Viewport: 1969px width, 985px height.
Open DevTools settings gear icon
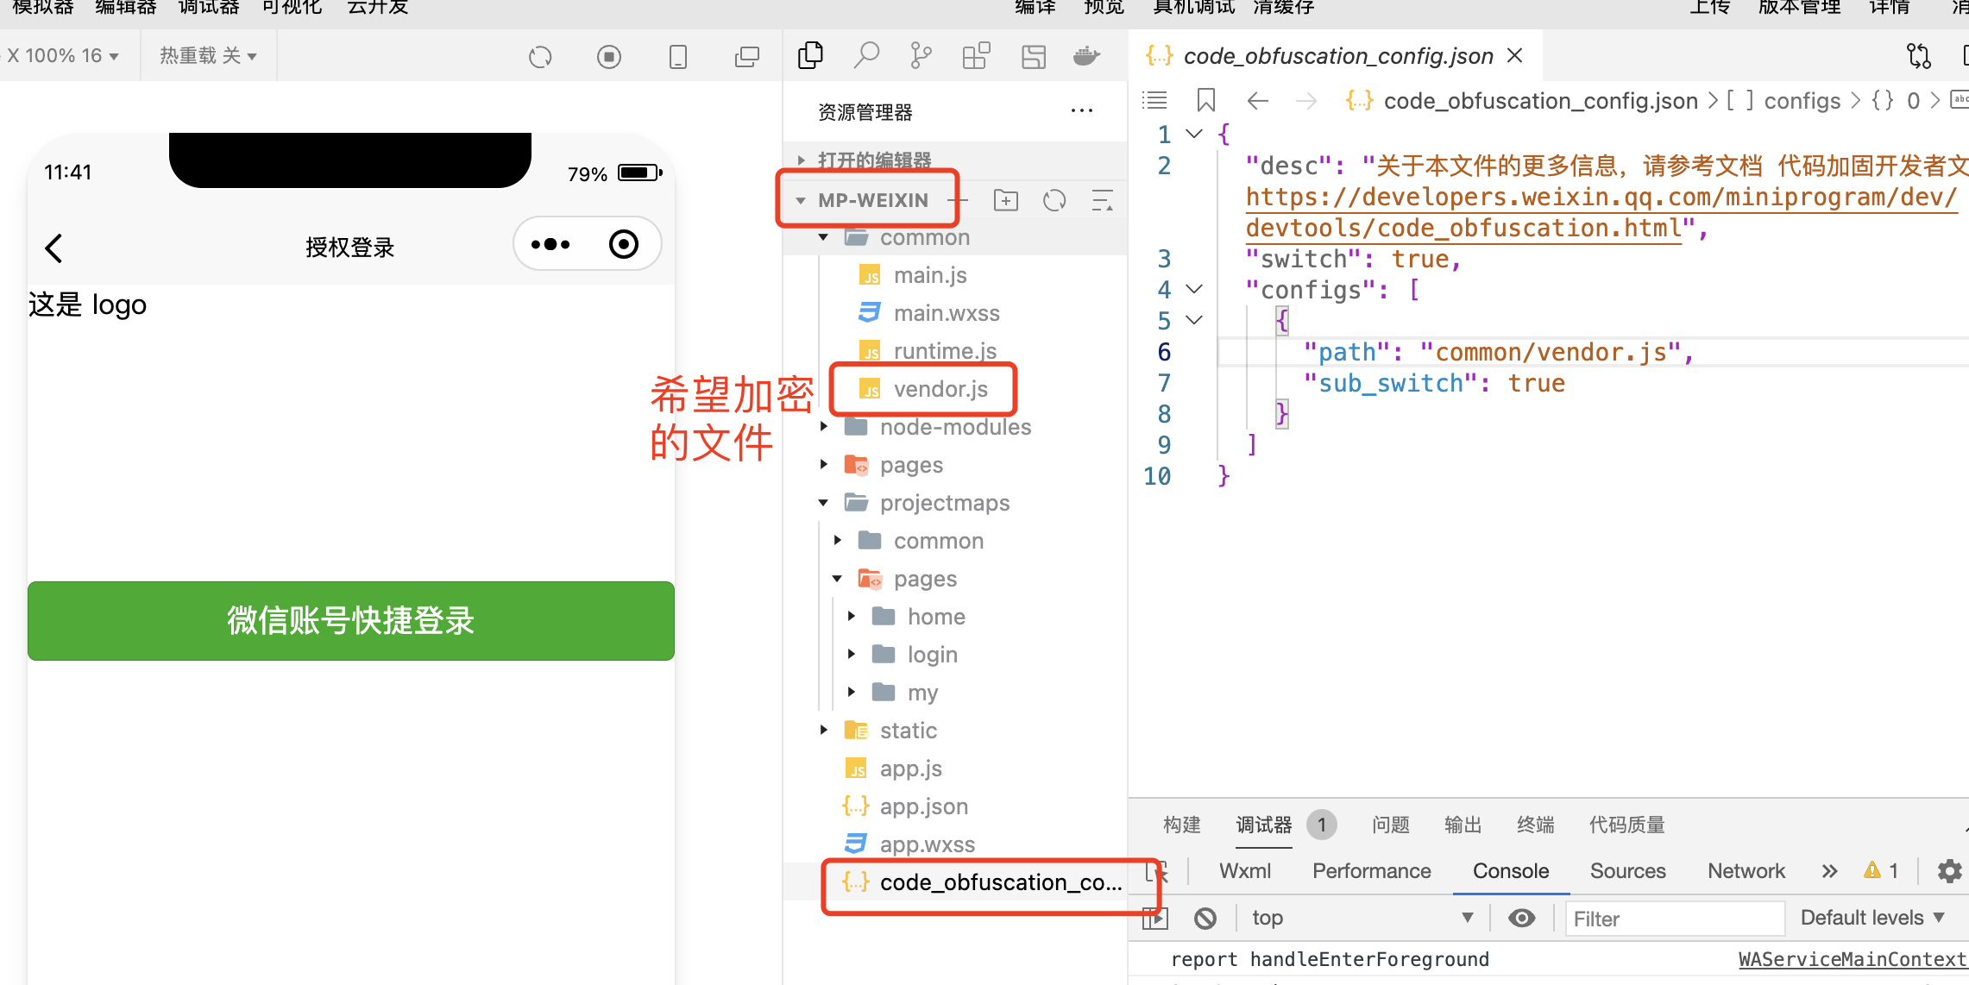coord(1949,871)
